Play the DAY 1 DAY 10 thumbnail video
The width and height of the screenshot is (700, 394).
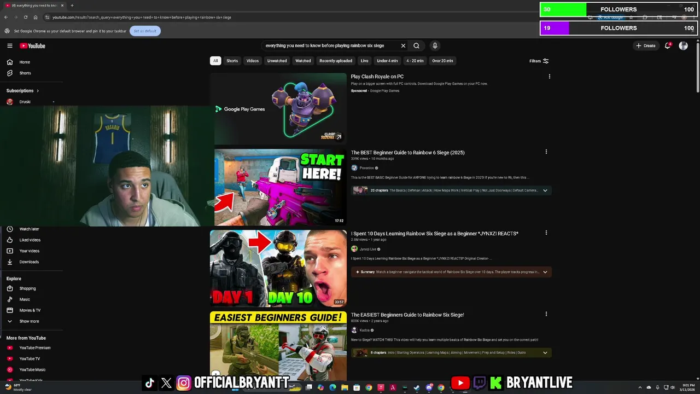coord(278,268)
